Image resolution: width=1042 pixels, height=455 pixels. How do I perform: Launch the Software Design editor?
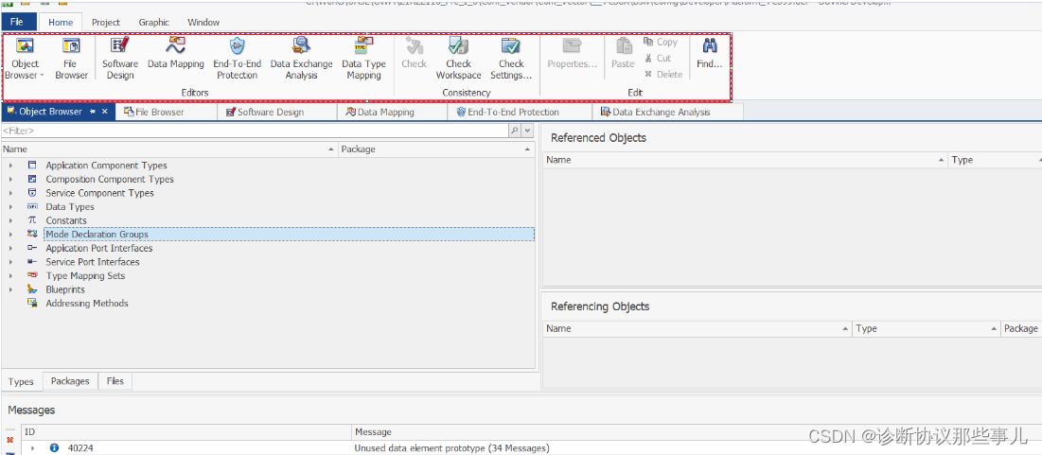pyautogui.click(x=119, y=59)
